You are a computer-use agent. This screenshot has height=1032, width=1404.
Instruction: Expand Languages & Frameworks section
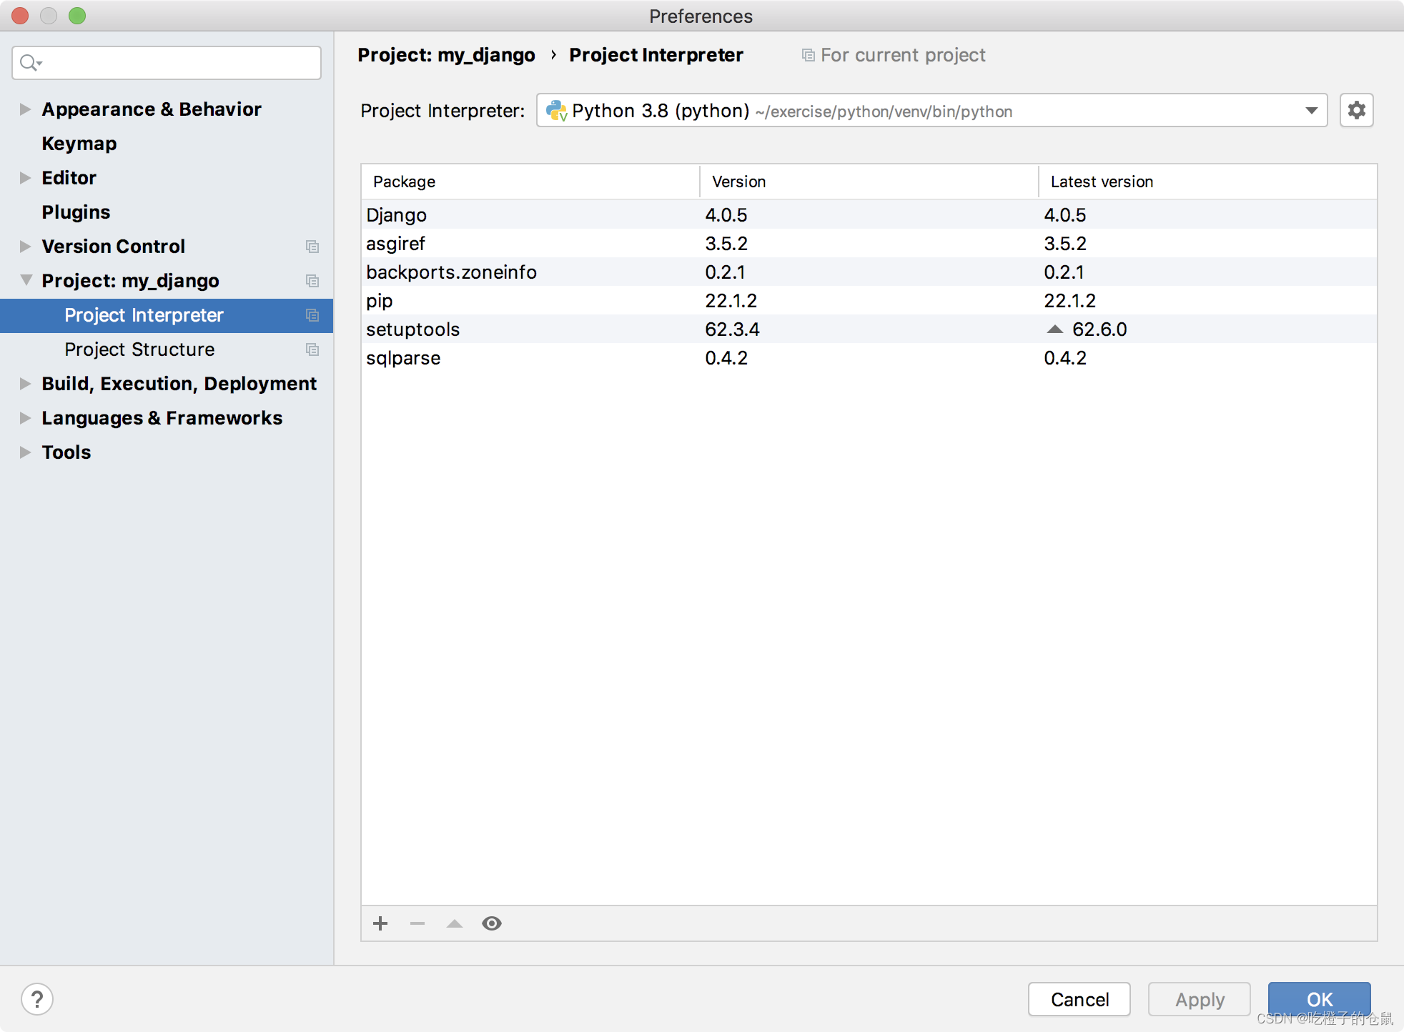25,418
